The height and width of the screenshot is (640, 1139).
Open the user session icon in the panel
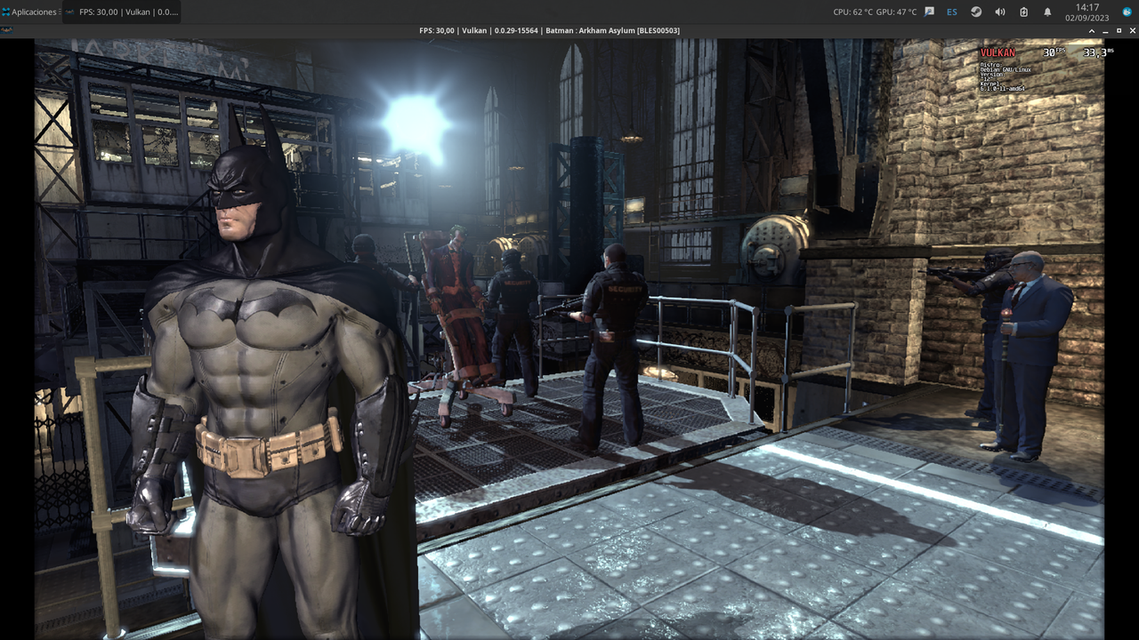1127,12
